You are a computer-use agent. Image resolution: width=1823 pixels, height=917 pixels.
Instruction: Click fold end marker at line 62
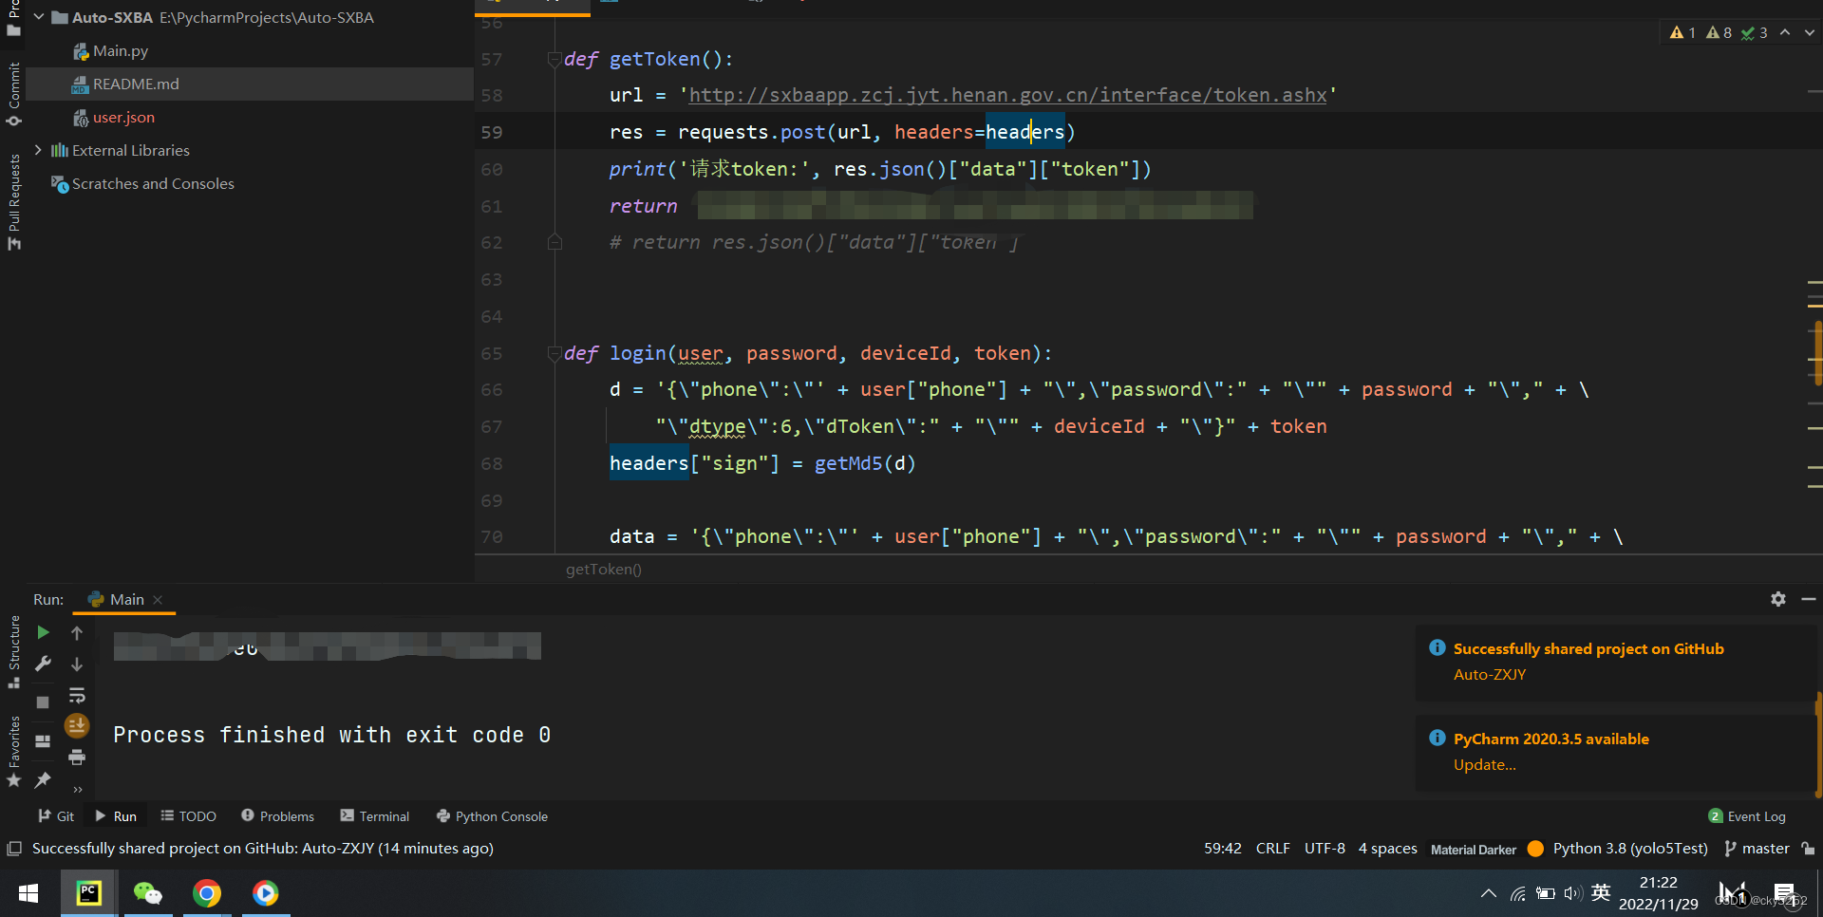point(554,243)
